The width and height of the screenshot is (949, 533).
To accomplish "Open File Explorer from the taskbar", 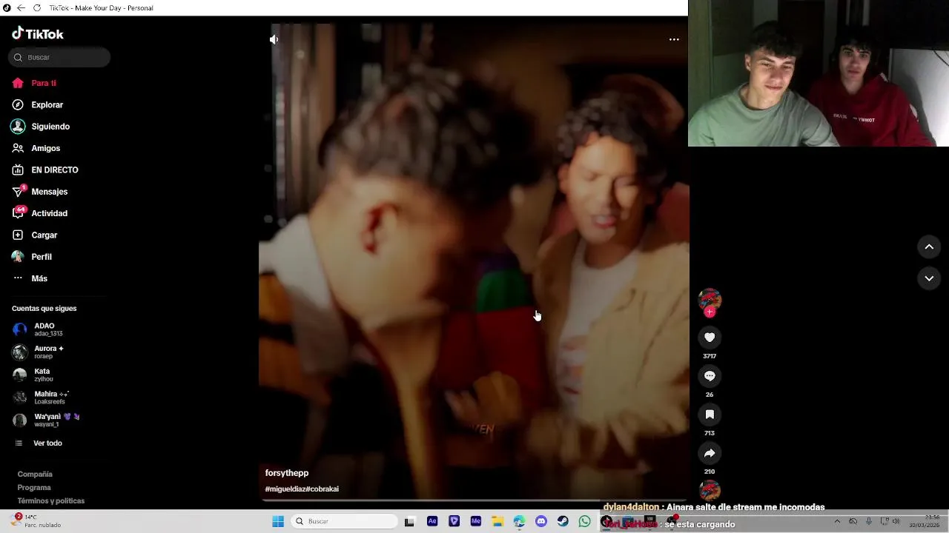I will click(x=498, y=521).
